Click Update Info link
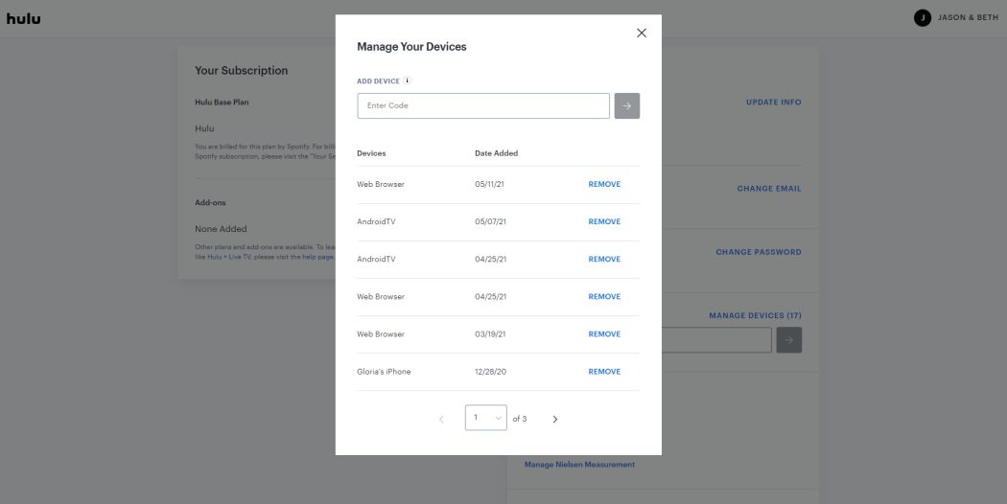The height and width of the screenshot is (504, 1007). click(773, 103)
